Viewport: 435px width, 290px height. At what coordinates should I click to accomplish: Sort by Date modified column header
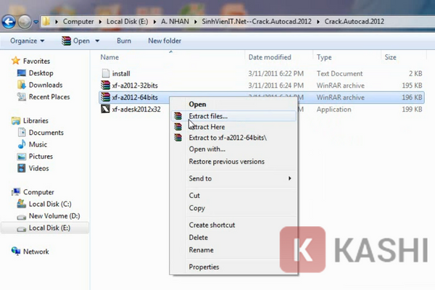pos(270,57)
